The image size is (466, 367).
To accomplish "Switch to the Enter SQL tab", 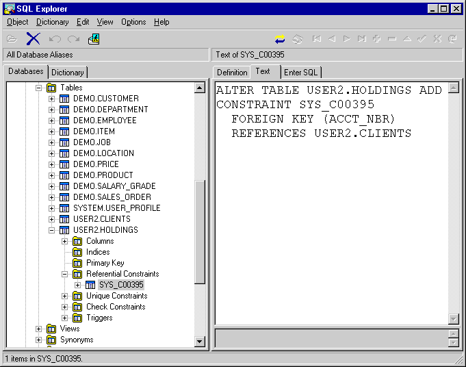I will (301, 73).
